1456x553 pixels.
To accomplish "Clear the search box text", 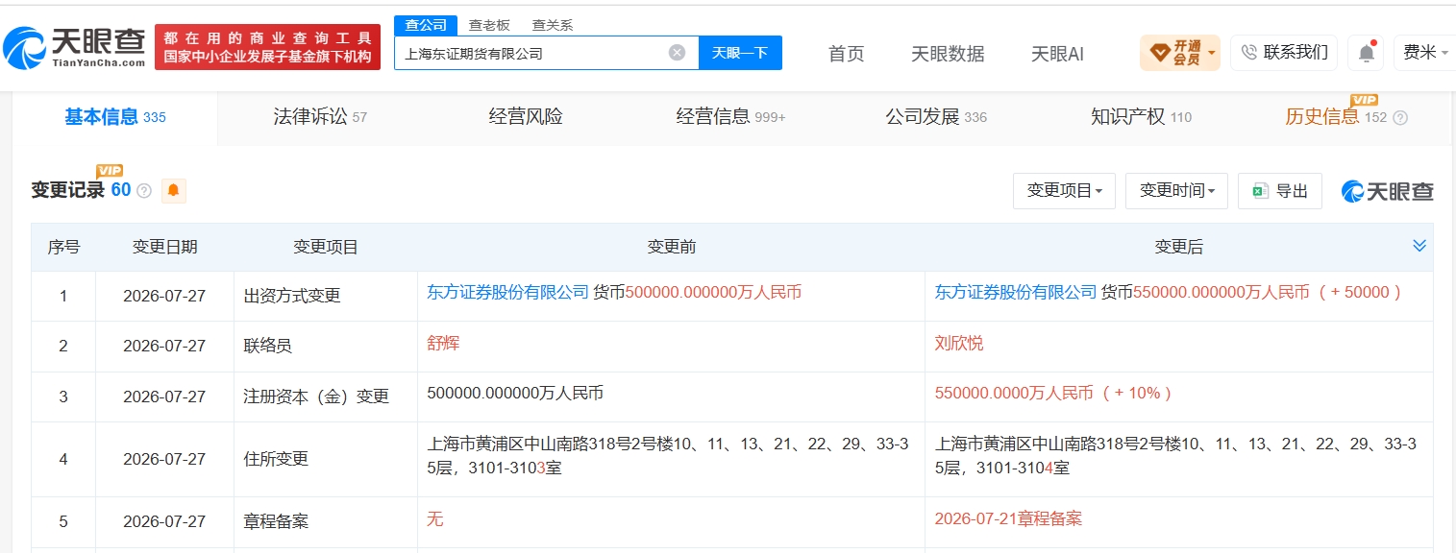I will pyautogui.click(x=677, y=53).
